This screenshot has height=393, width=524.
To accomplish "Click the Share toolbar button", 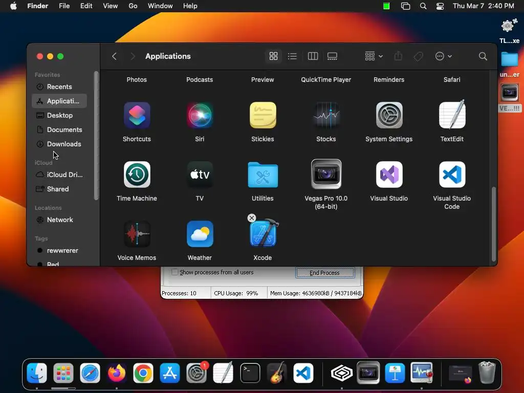I will point(398,56).
